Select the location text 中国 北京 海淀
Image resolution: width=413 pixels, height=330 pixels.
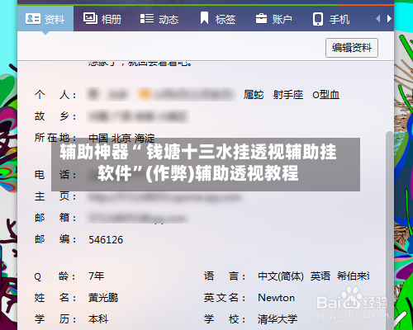coord(121,138)
